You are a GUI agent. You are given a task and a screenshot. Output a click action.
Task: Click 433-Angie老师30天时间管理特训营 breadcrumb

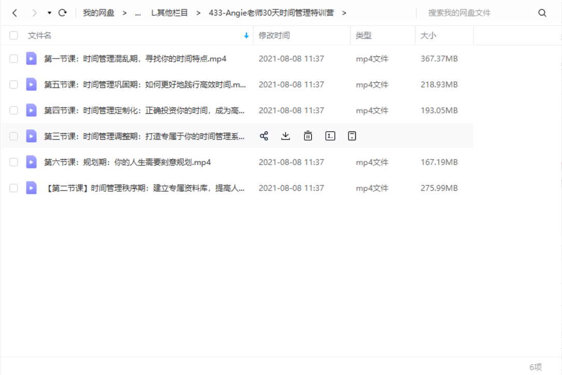coord(271,13)
